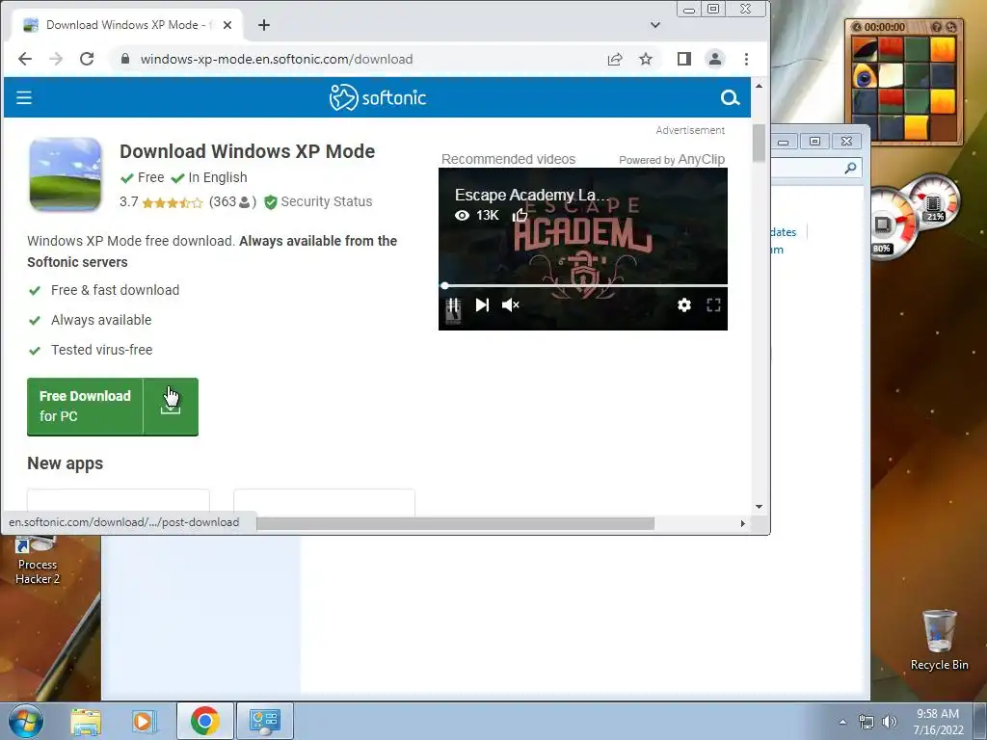This screenshot has height=740, width=987.
Task: Open Chrome profile menu
Action: coord(715,59)
